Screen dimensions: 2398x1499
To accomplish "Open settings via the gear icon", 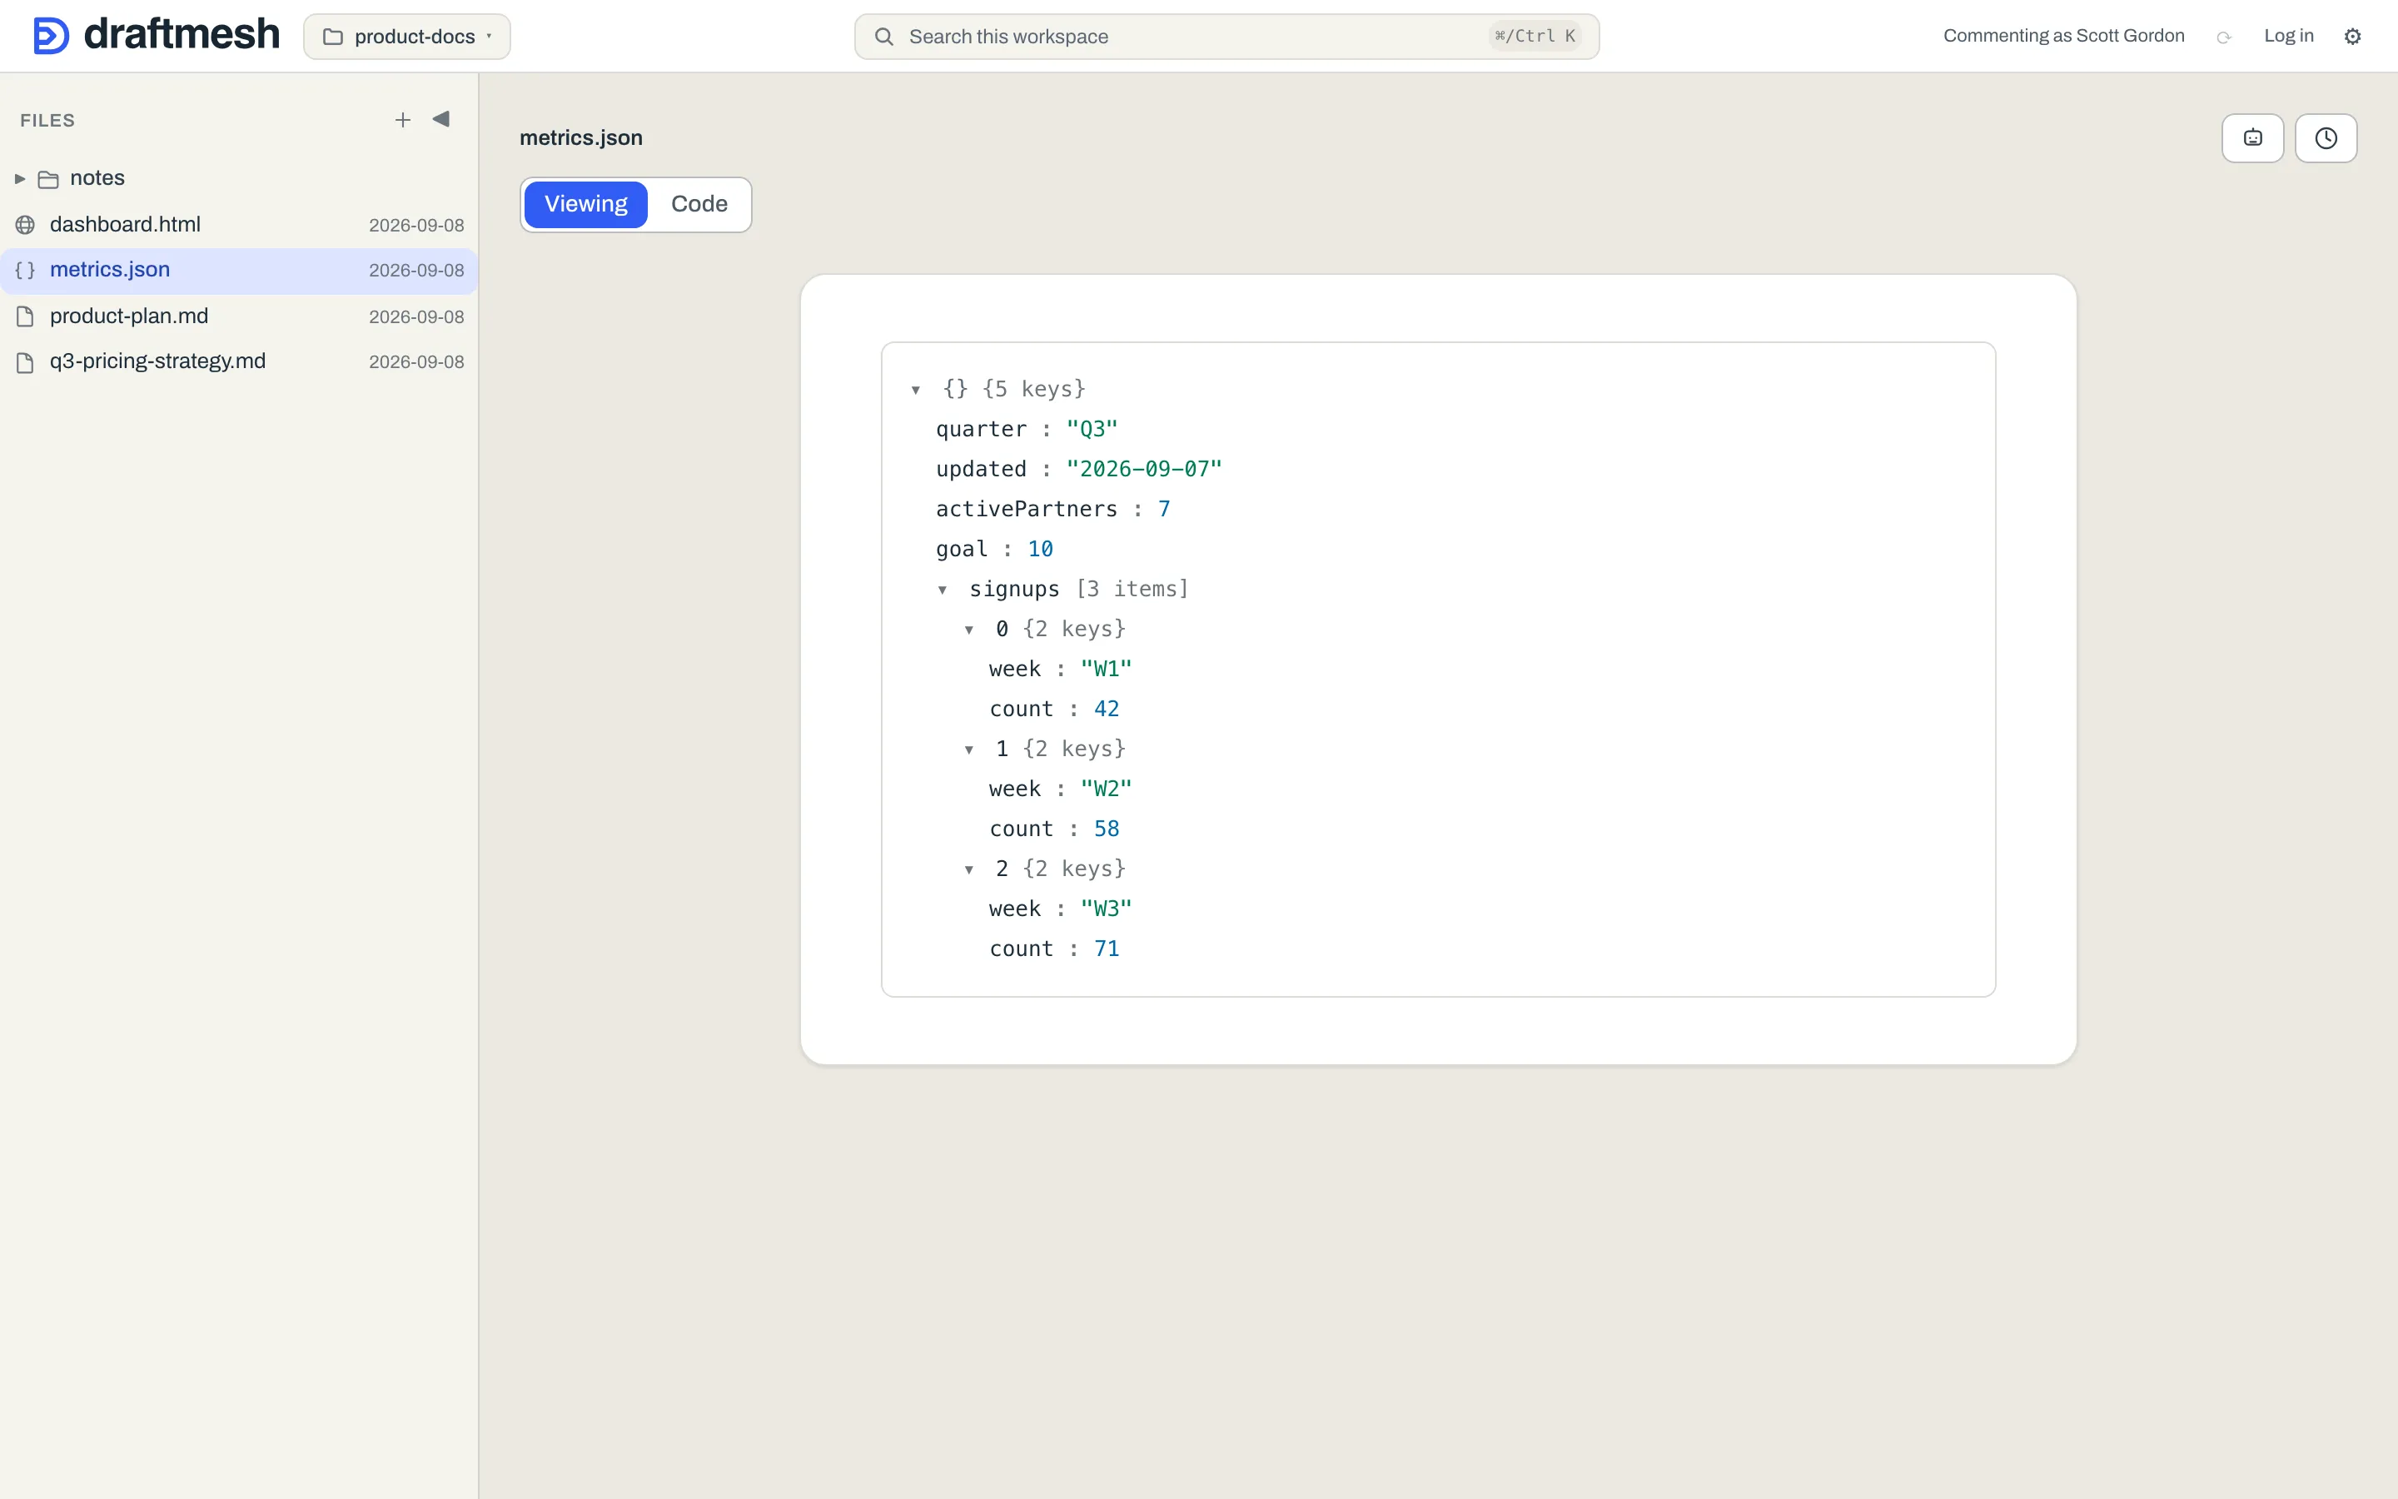I will (x=2352, y=37).
